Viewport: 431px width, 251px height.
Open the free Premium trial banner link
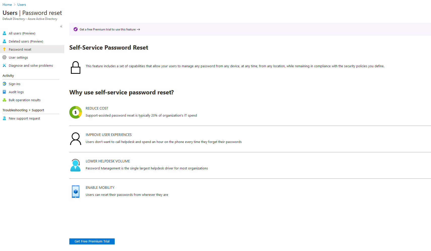click(x=107, y=29)
